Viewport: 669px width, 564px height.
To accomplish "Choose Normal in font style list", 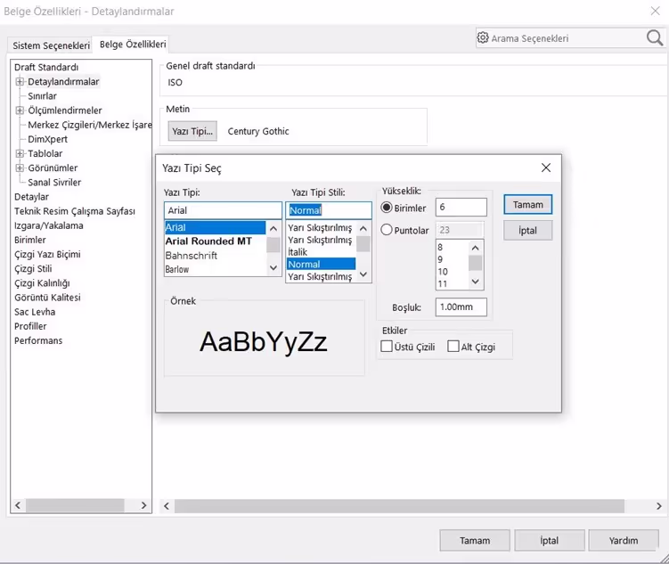I will click(x=322, y=264).
